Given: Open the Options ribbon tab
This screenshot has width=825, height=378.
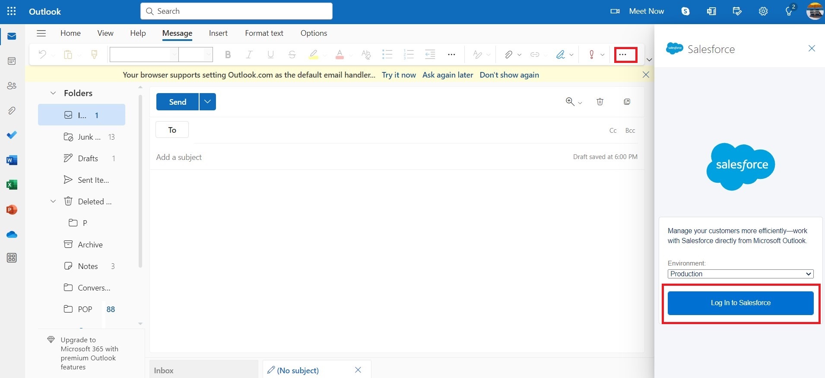Looking at the screenshot, I should tap(314, 33).
